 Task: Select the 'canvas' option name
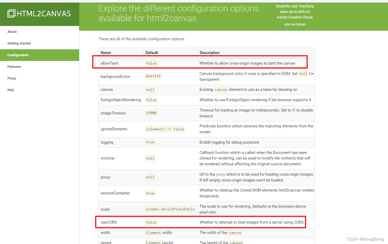point(107,90)
